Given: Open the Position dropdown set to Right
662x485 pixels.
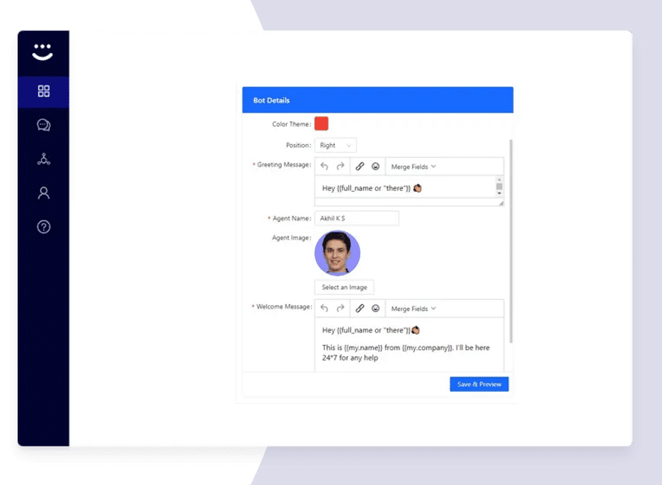Looking at the screenshot, I should 335,146.
